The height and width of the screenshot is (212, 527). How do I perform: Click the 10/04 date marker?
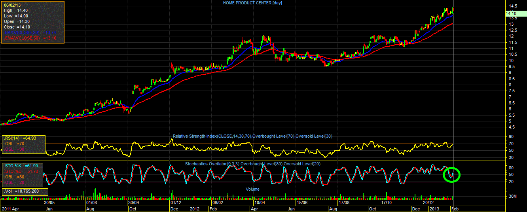(259, 203)
